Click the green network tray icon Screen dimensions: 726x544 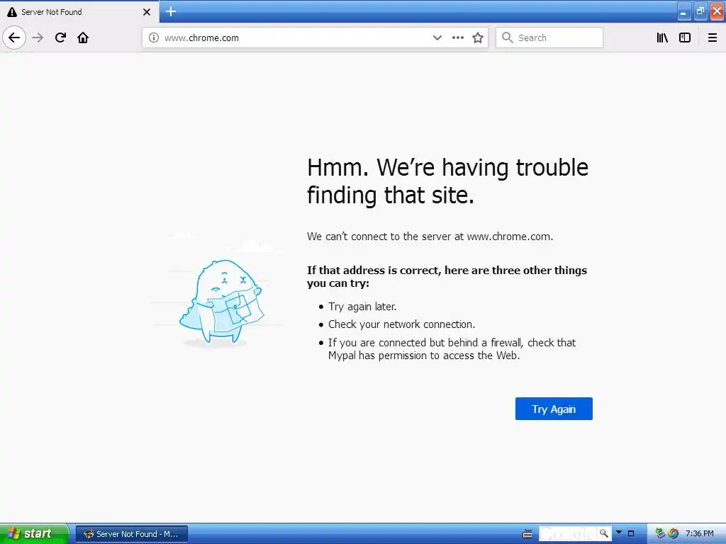click(x=660, y=533)
